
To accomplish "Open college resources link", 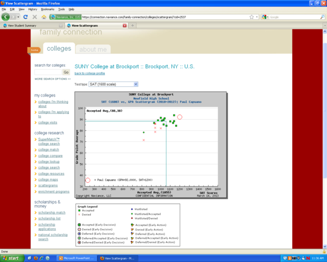I will pyautogui.click(x=51, y=174).
